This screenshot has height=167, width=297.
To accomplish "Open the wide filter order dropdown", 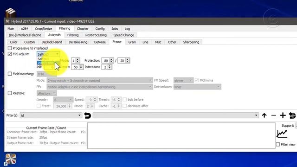I will pos(176,116).
